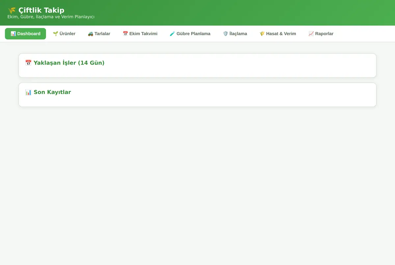This screenshot has height=265, width=395.
Task: Switch to the Ürünler tab
Action: [64, 34]
